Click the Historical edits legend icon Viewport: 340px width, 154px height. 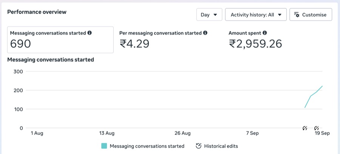(x=198, y=146)
